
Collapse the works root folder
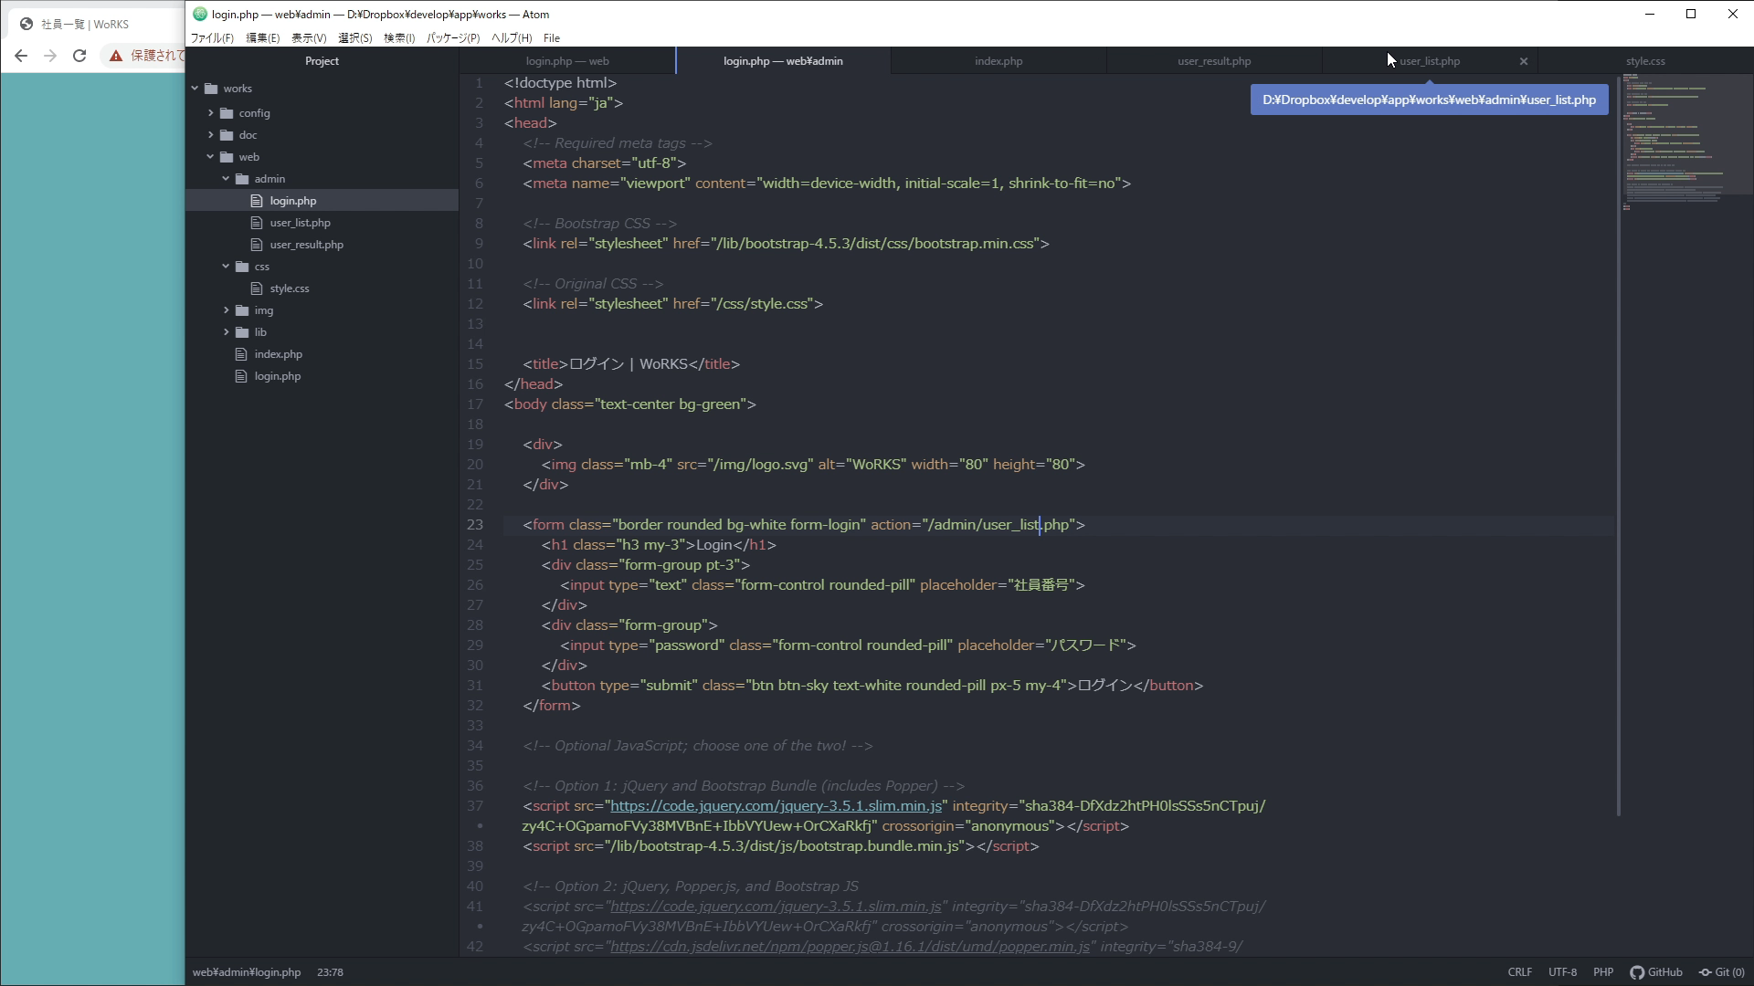pos(195,89)
